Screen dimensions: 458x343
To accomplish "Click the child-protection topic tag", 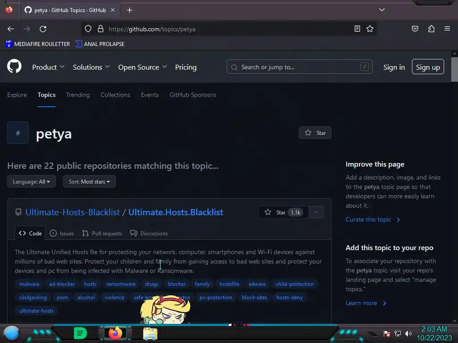I will [x=294, y=284].
